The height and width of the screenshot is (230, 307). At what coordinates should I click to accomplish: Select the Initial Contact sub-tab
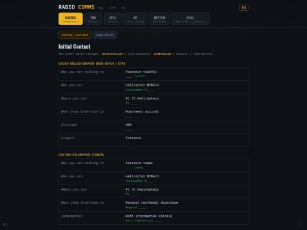(x=75, y=35)
